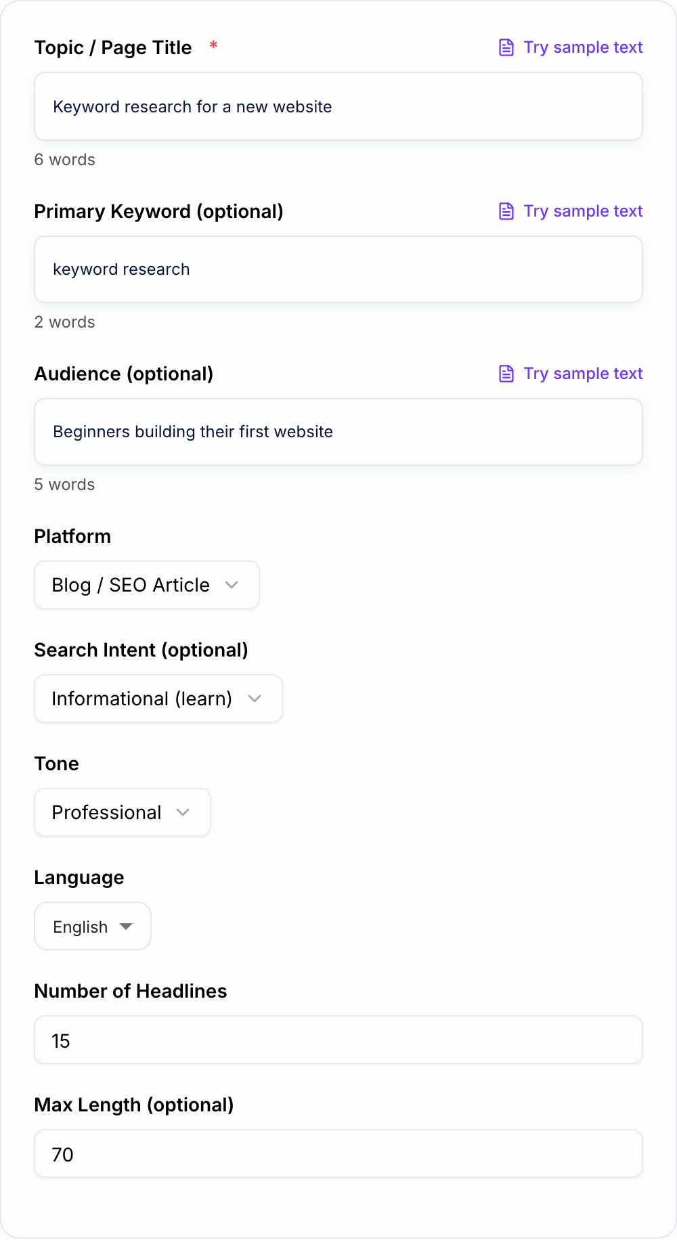This screenshot has height=1240, width=677.
Task: Click the 'Search Intent (optional)' label
Action: 141,650
